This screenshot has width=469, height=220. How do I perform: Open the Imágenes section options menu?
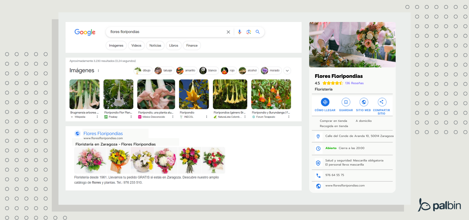[98, 71]
